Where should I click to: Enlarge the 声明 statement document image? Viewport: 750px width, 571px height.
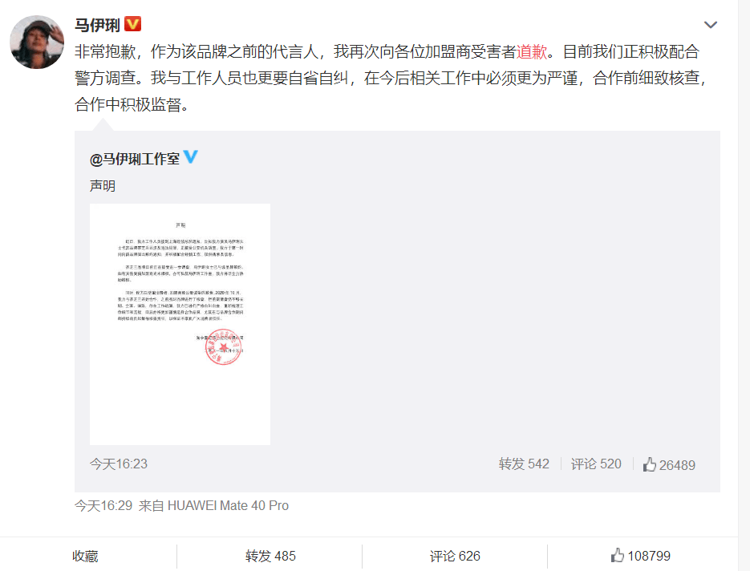tap(180, 324)
